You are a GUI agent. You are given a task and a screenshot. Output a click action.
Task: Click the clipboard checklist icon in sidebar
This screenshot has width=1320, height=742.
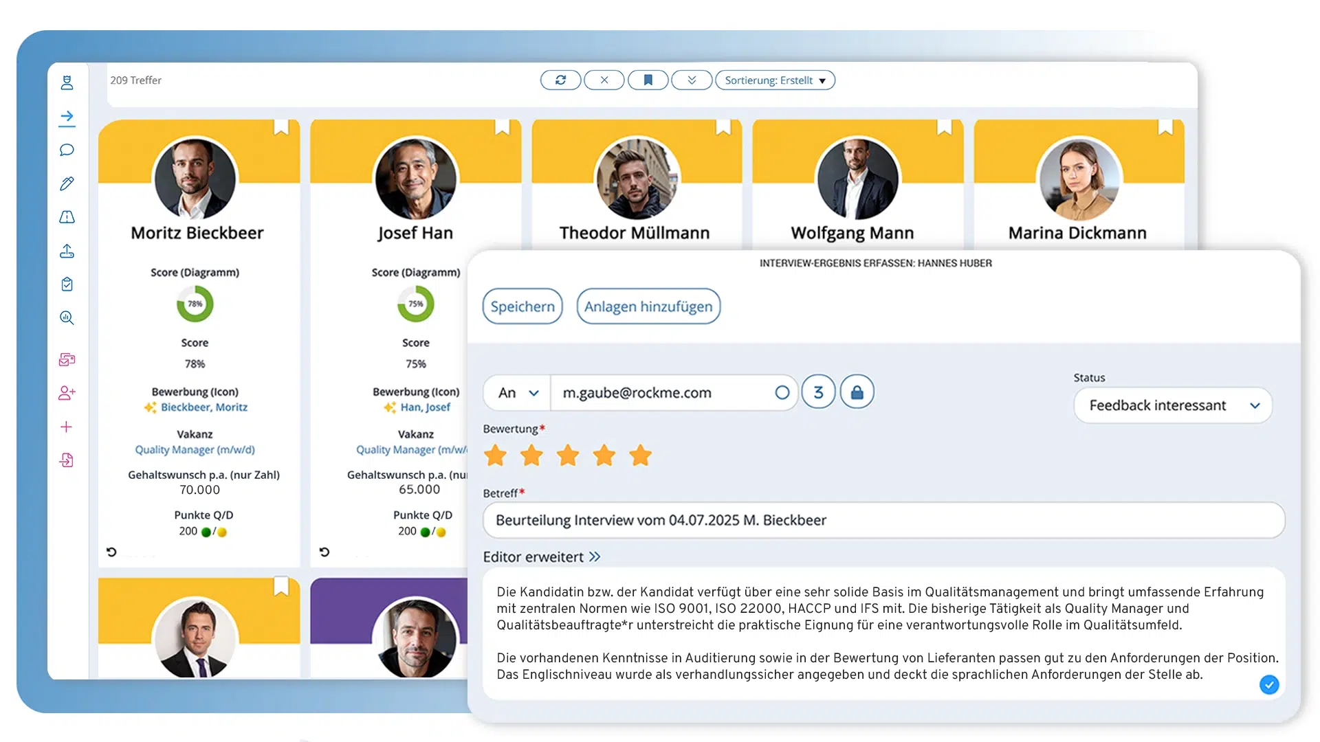coord(67,284)
